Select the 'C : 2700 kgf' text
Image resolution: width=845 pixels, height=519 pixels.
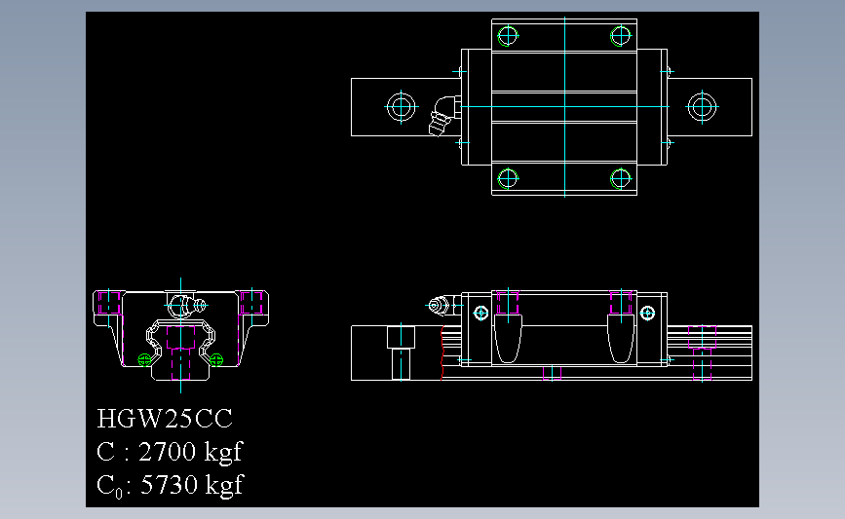click(170, 452)
